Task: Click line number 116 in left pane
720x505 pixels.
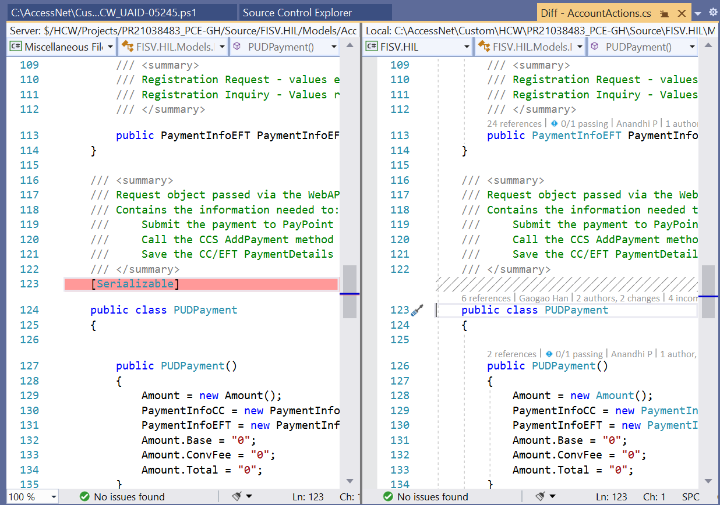Action: pyautogui.click(x=29, y=180)
